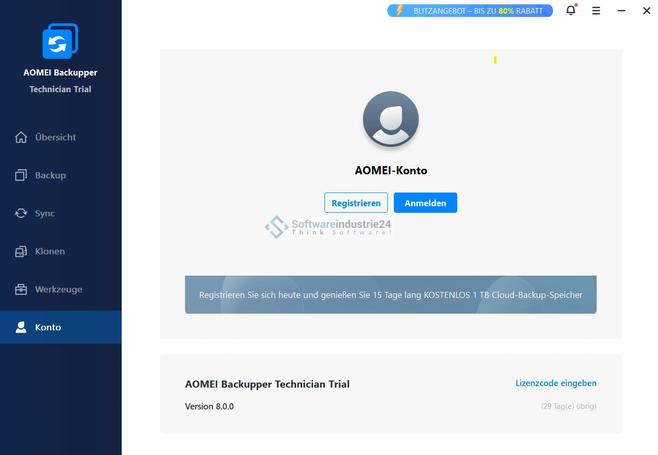Viewport: 658px width, 455px height.
Task: Click the Version 8.0.0 text
Action: pyautogui.click(x=209, y=406)
